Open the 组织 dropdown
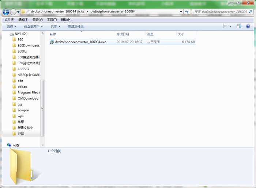The image size is (256, 188). pyautogui.click(x=11, y=26)
